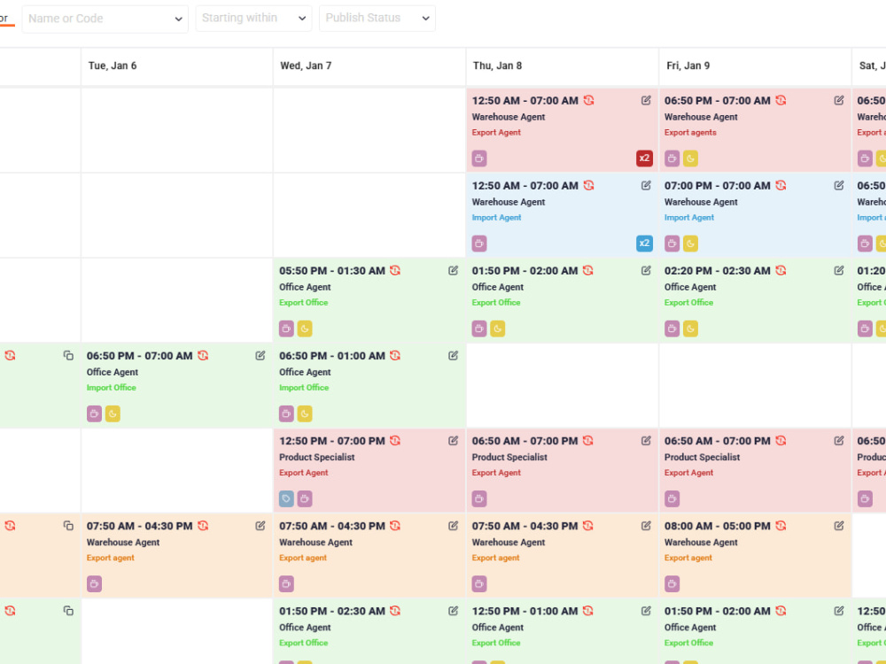Click Product Specialist title on Fri Jan 9
The width and height of the screenshot is (886, 664).
pos(702,458)
